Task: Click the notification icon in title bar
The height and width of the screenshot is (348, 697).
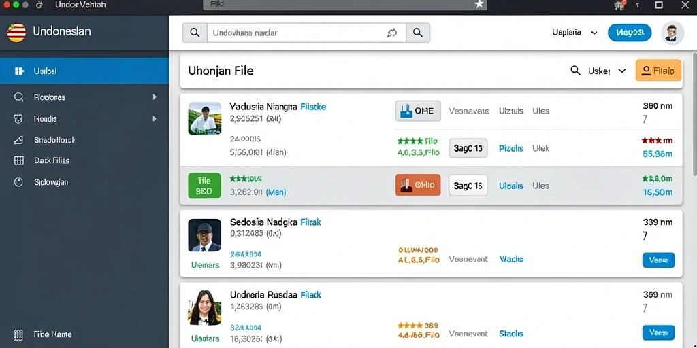Action: (618, 5)
